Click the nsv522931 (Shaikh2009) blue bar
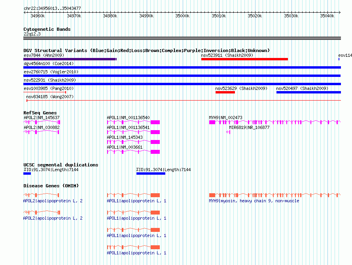352x265 pixels. (182, 84)
